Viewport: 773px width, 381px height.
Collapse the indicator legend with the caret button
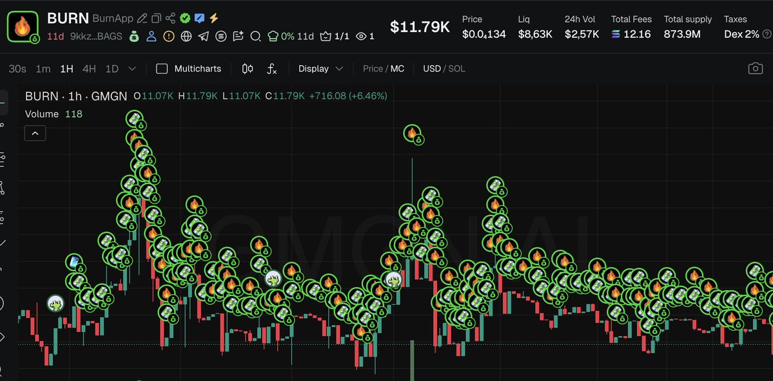(x=35, y=133)
